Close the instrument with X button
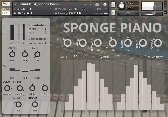Viewport: 168px width, 117px height. pyautogui.click(x=165, y=2)
